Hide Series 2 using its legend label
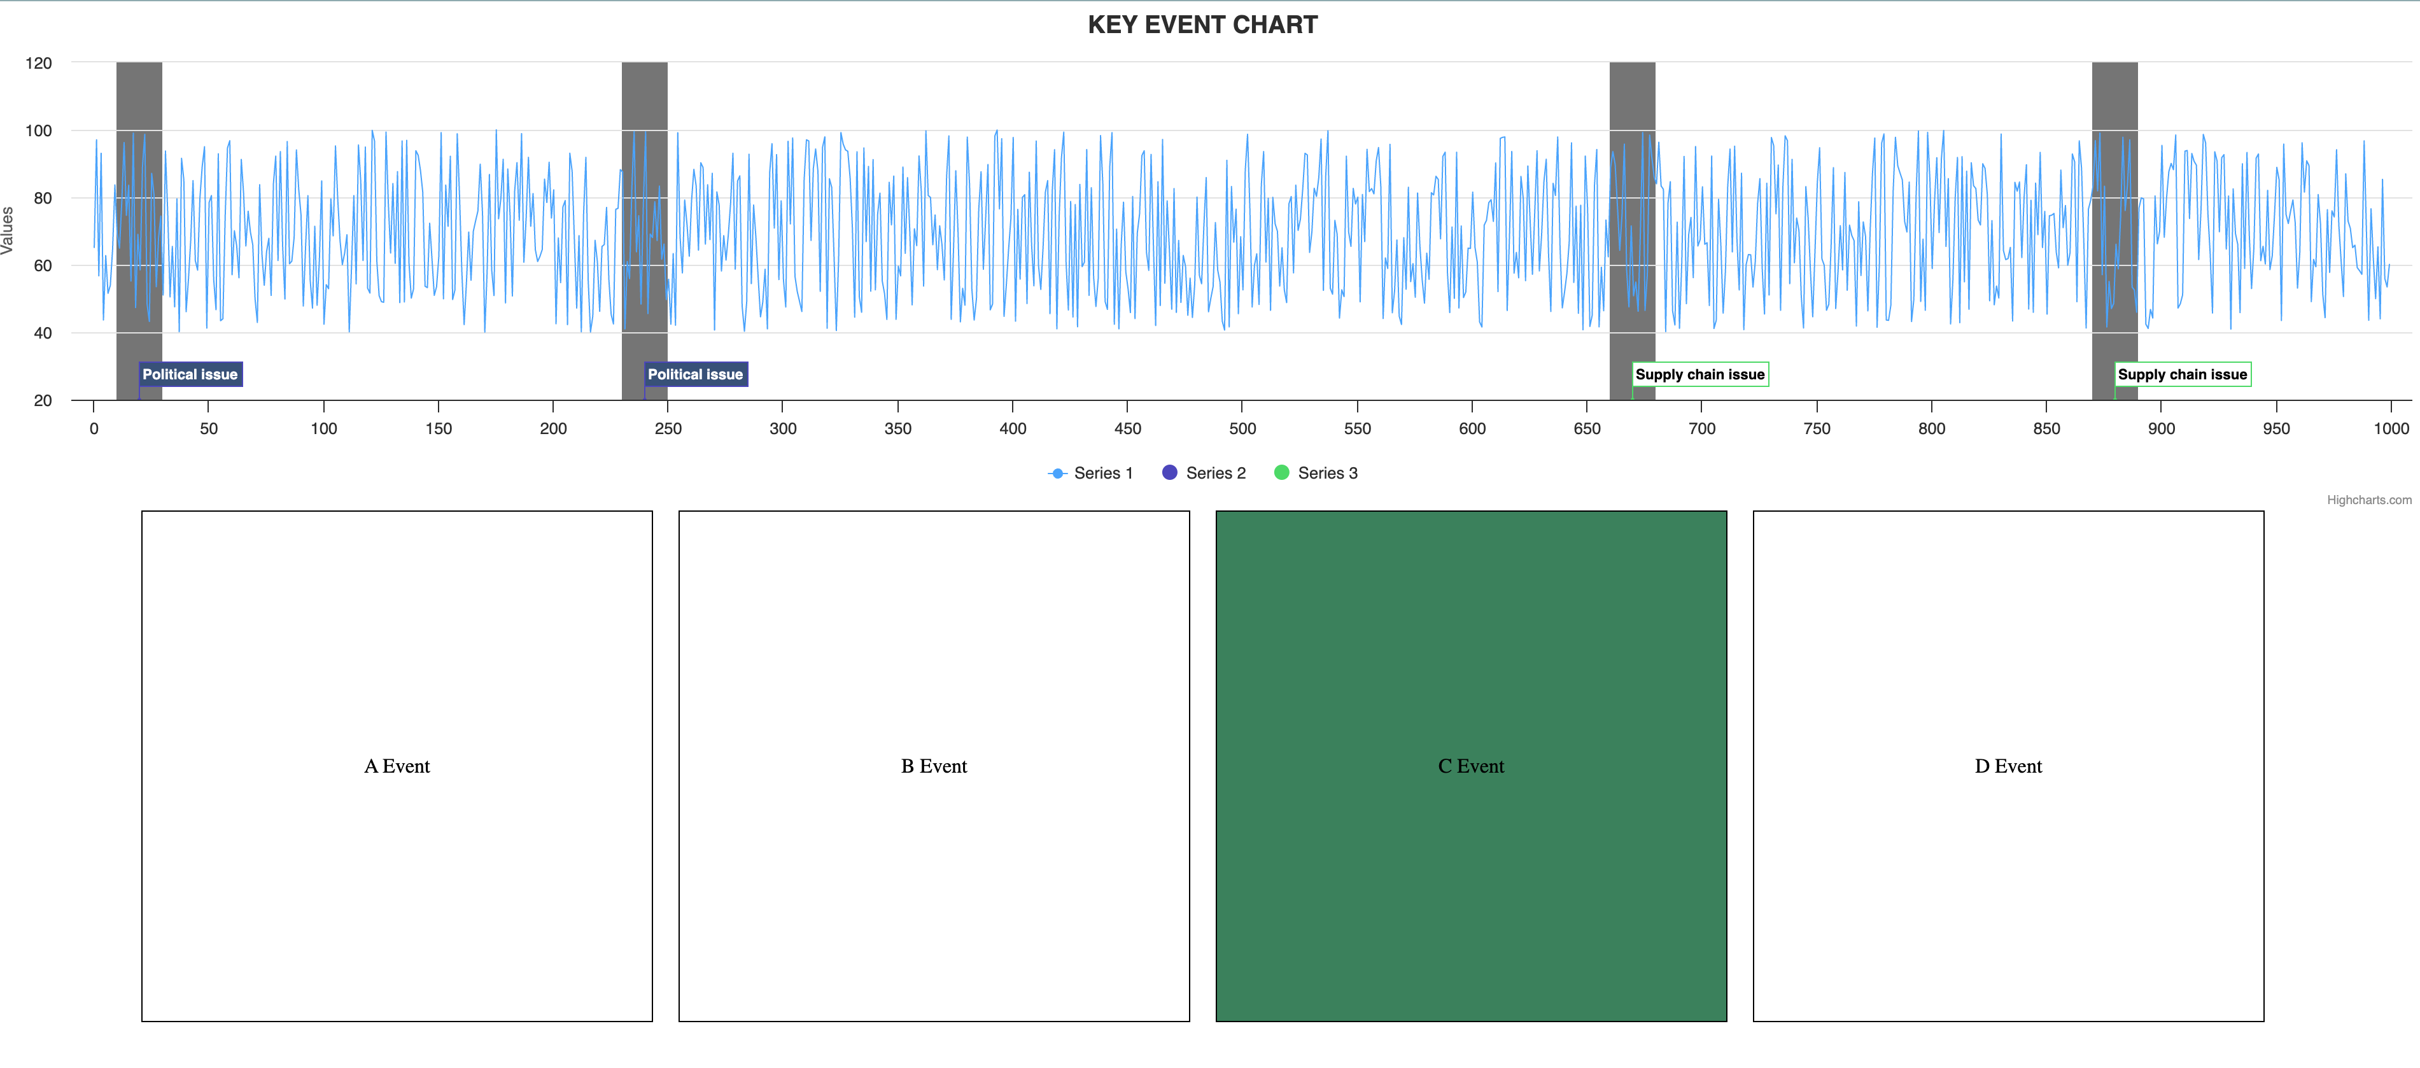Viewport: 2420px width, 1068px height. 1216,474
